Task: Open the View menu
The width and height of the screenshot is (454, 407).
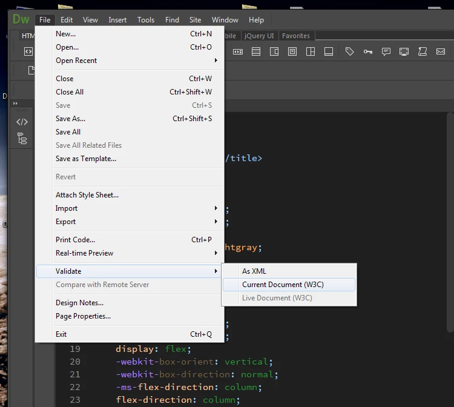Action: tap(90, 20)
